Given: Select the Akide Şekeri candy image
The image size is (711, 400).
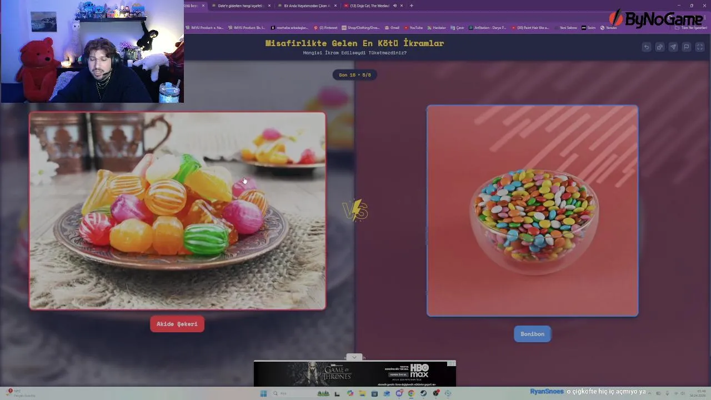Looking at the screenshot, I should 177,211.
